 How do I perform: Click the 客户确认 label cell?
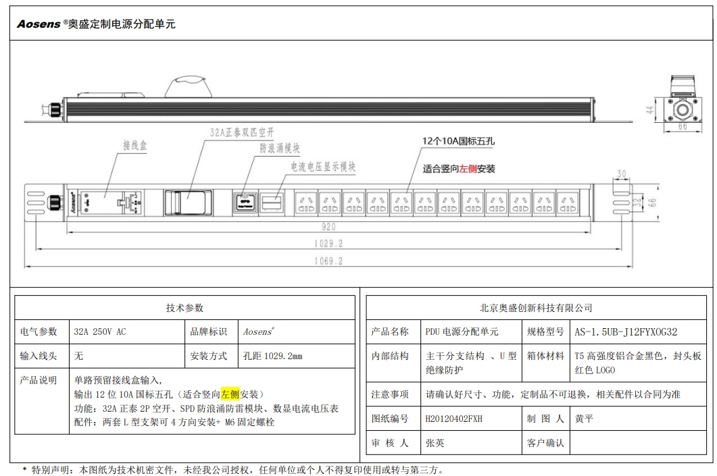coord(545,443)
